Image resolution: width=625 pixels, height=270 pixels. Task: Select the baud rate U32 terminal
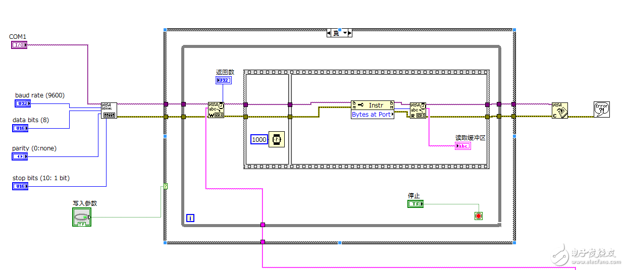point(23,103)
